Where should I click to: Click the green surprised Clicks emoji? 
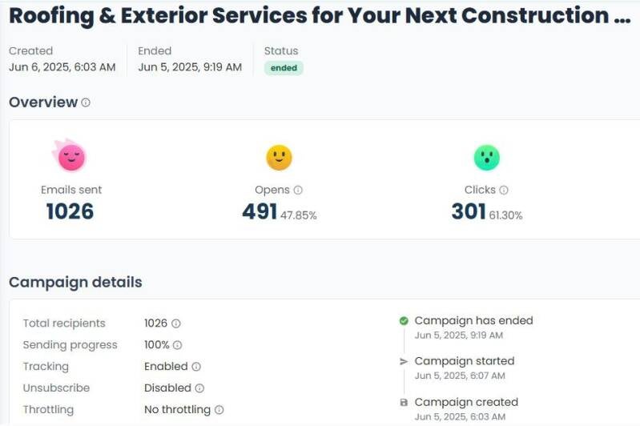tap(486, 157)
